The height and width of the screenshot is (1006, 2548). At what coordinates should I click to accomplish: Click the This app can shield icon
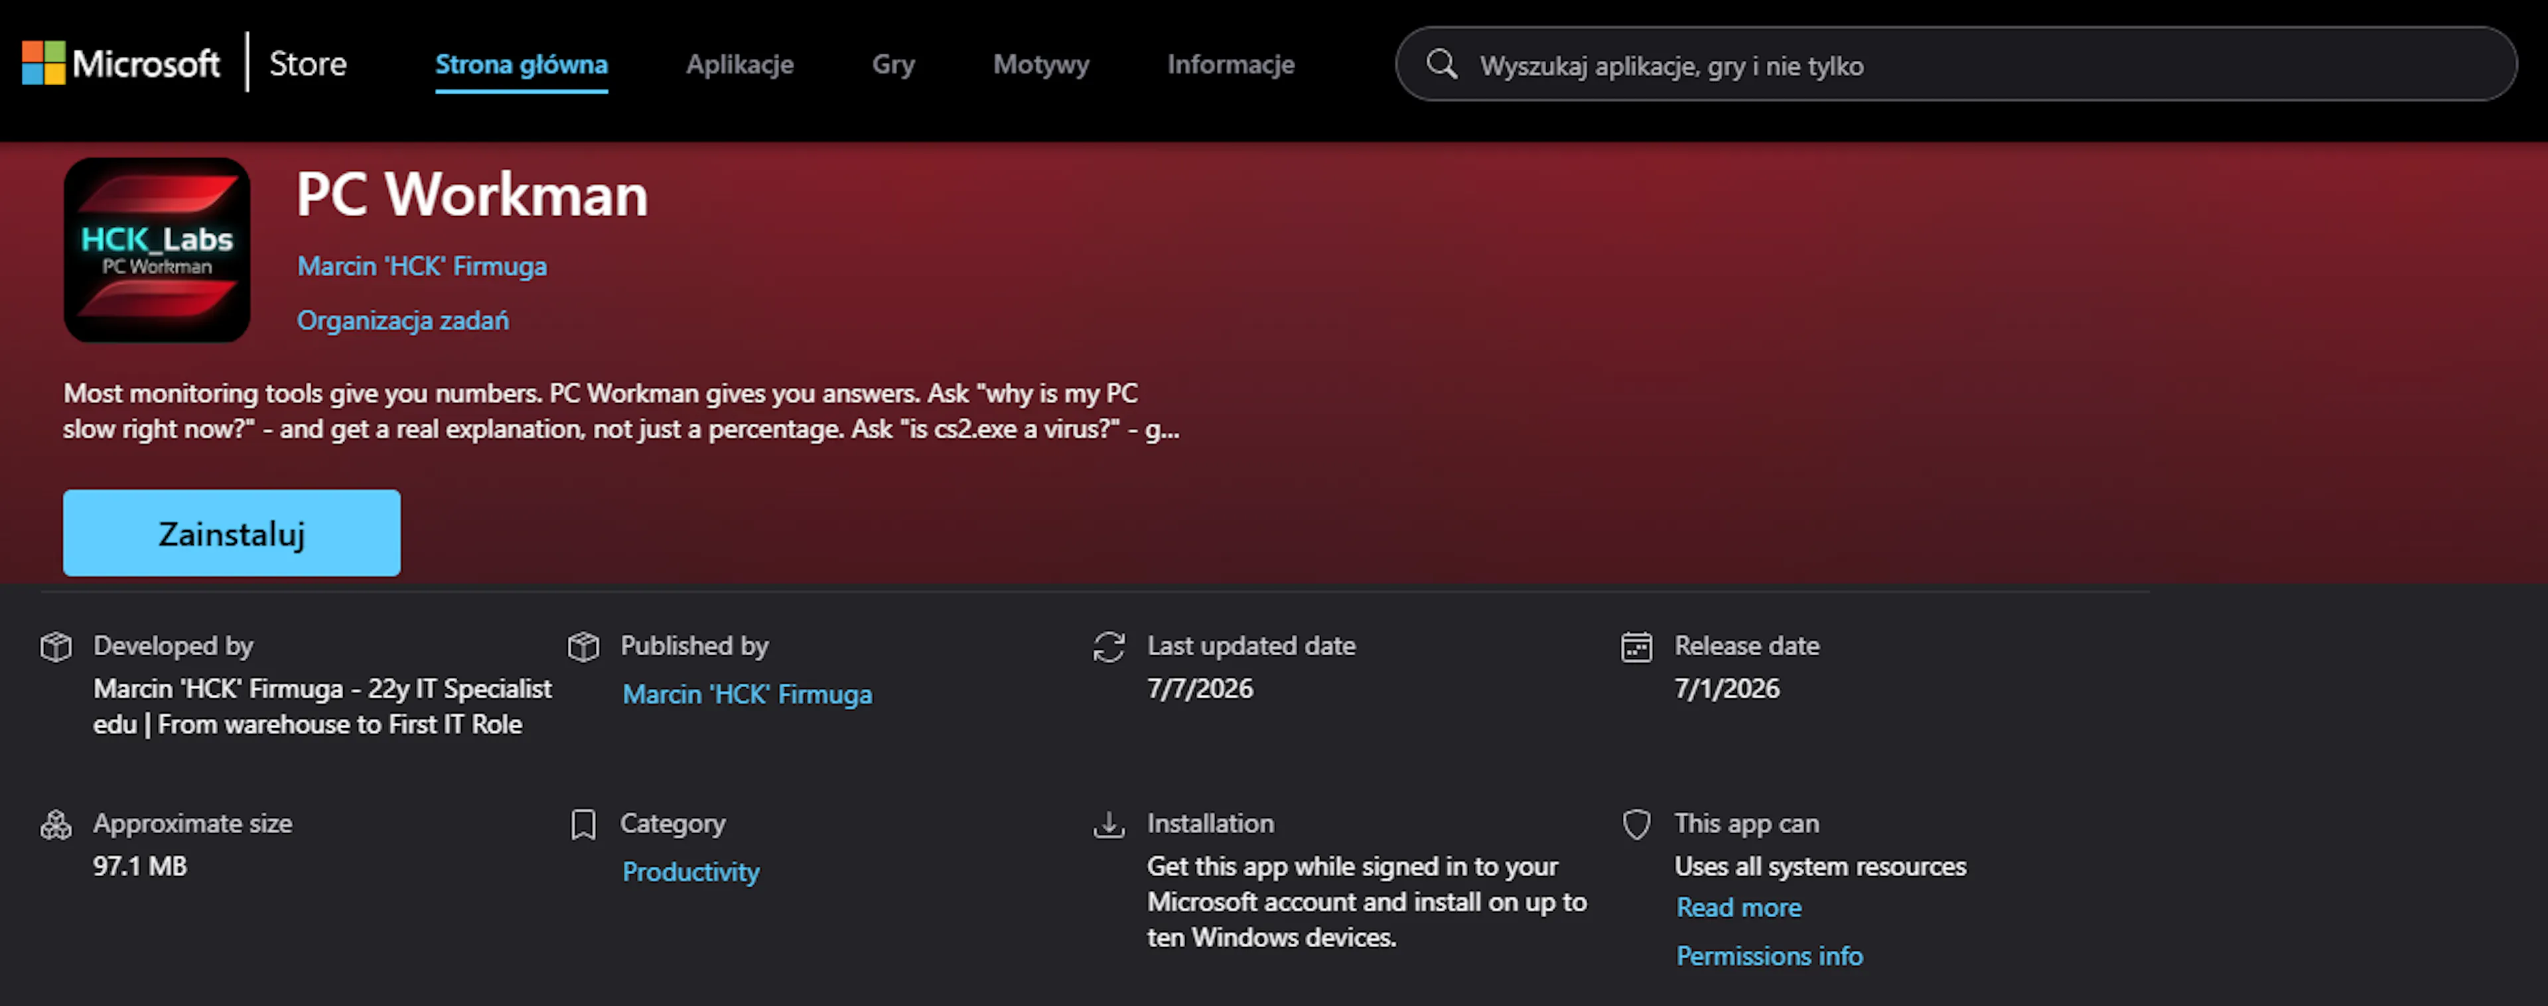pyautogui.click(x=1636, y=824)
